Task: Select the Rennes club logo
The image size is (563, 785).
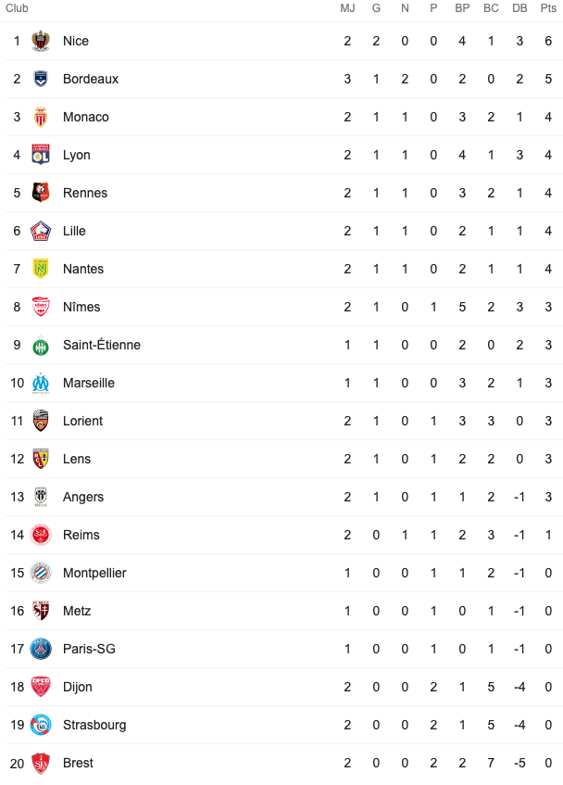Action: tap(41, 193)
